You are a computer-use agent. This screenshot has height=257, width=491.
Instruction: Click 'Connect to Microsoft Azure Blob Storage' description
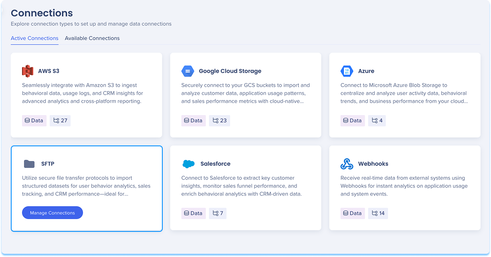404,93
